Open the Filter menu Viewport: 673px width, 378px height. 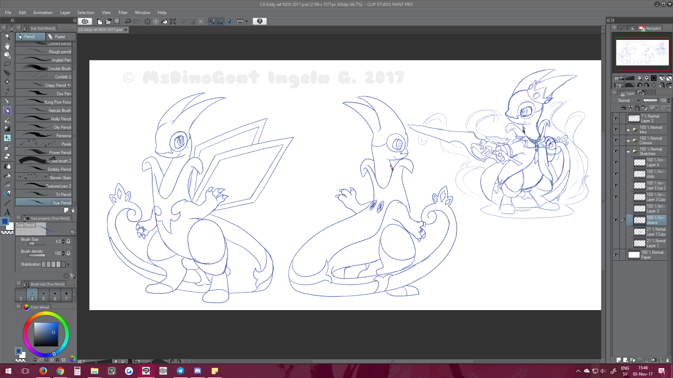pyautogui.click(x=123, y=13)
